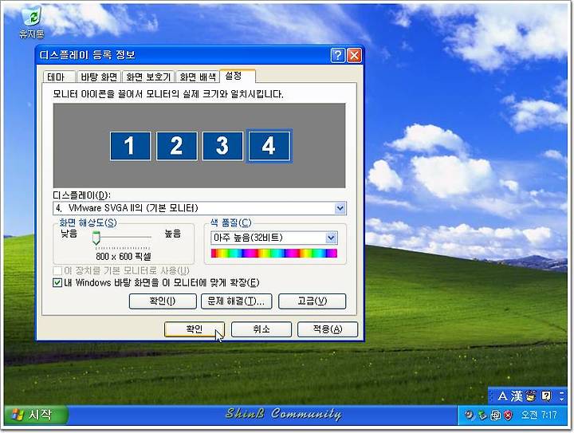Open the 휴지통 recycle bin icon

tap(32, 22)
